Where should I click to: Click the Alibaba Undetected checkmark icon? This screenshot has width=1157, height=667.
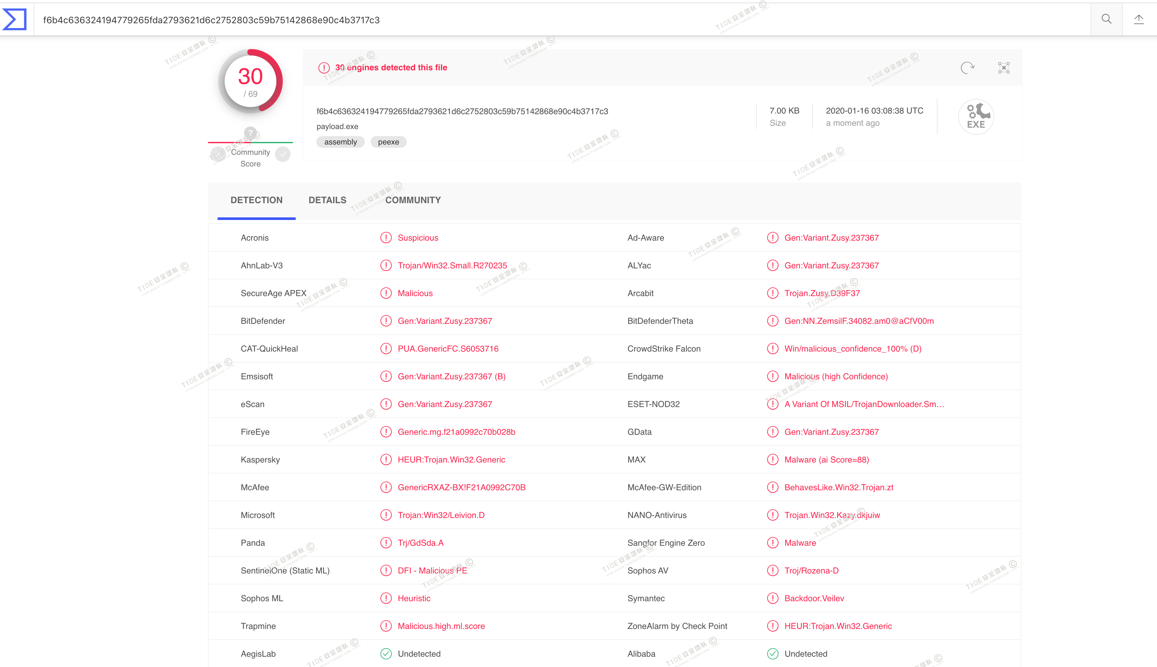pyautogui.click(x=773, y=654)
